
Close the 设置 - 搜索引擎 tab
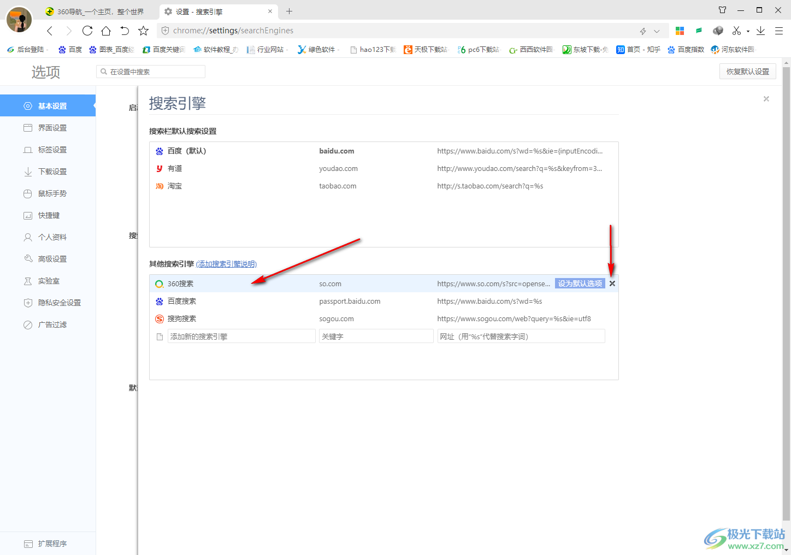(x=270, y=11)
